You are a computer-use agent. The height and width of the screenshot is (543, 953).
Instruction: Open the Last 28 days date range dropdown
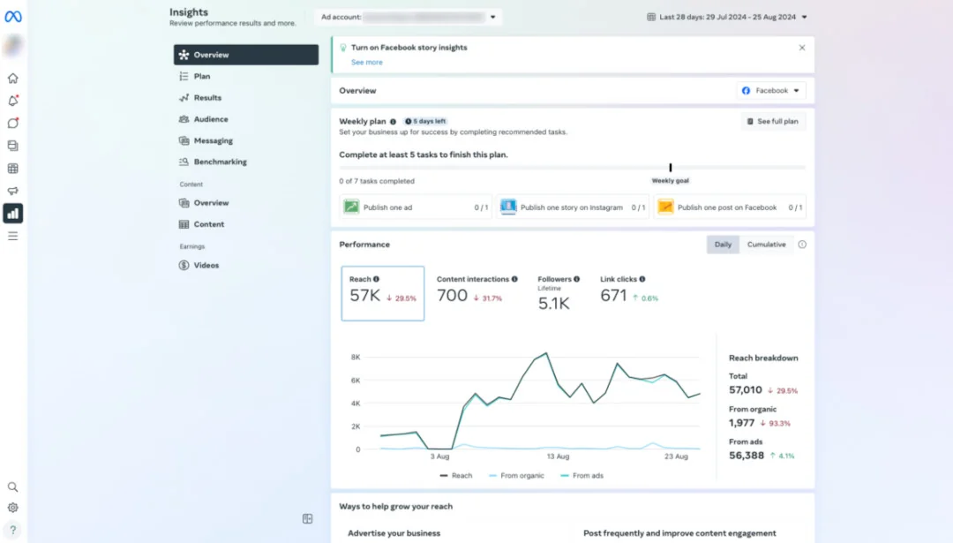[x=727, y=17]
